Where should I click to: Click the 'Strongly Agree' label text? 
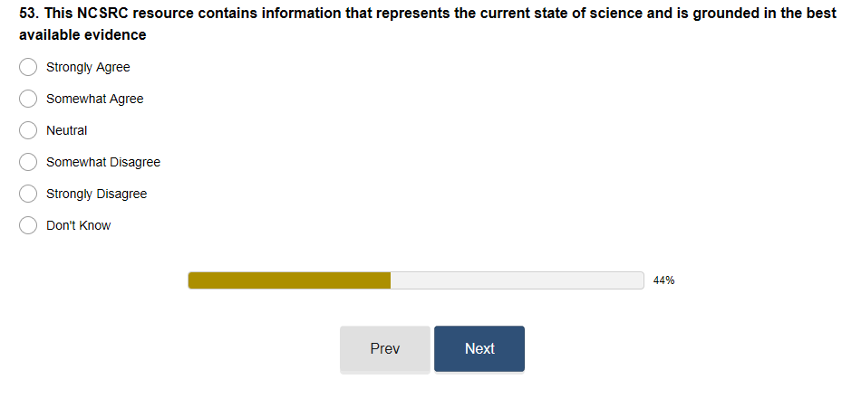click(88, 67)
